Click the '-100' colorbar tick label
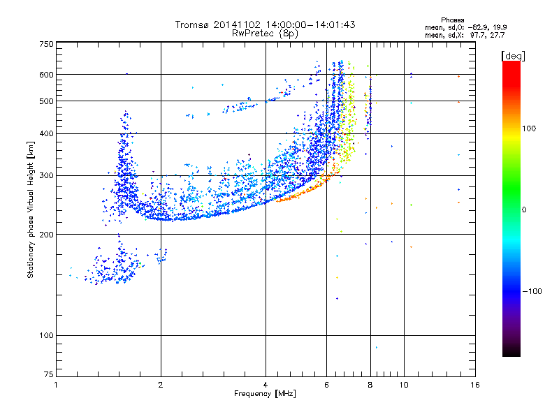Image resolution: width=559 pixels, height=419 pixels. pos(532,291)
